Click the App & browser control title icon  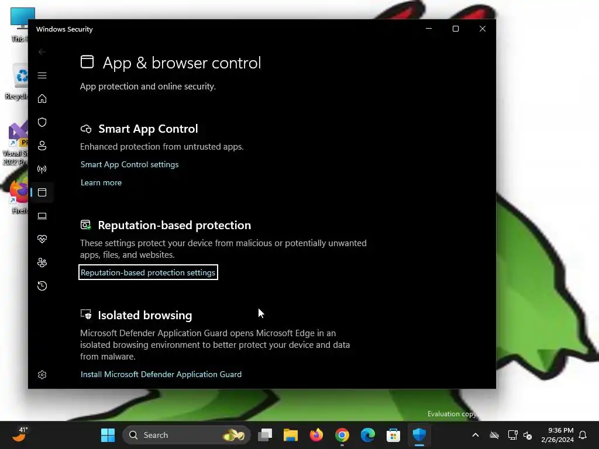point(87,62)
